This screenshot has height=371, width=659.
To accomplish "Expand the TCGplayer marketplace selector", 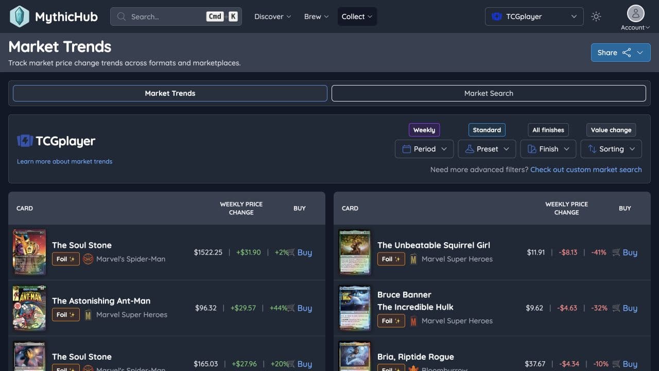I will pyautogui.click(x=534, y=16).
